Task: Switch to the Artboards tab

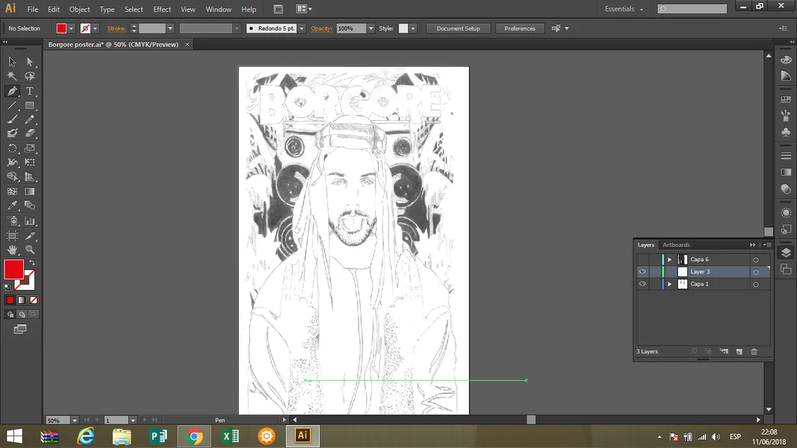Action: point(676,245)
